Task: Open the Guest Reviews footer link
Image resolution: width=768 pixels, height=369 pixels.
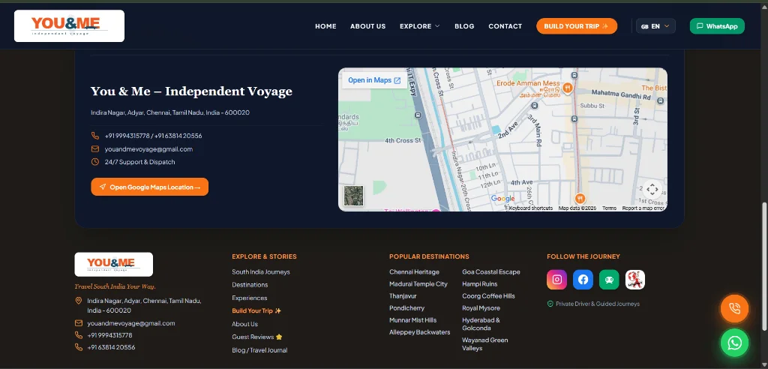Action: coord(257,337)
